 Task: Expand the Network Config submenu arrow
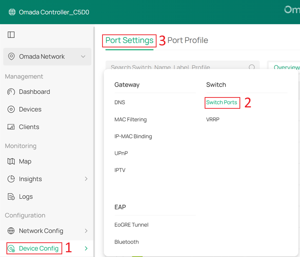coord(86,231)
